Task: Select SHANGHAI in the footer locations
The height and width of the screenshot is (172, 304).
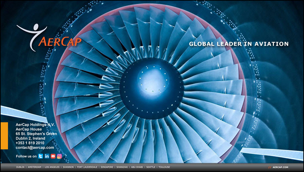Action: (122, 167)
